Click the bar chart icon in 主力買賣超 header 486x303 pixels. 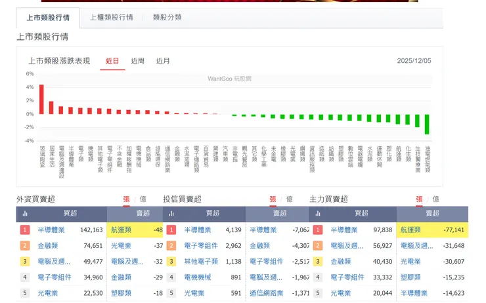coord(318,214)
